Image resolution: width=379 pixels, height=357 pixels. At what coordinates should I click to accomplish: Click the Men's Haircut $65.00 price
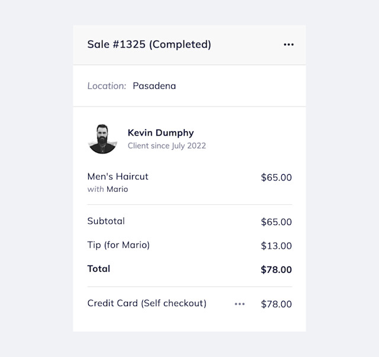[277, 178]
